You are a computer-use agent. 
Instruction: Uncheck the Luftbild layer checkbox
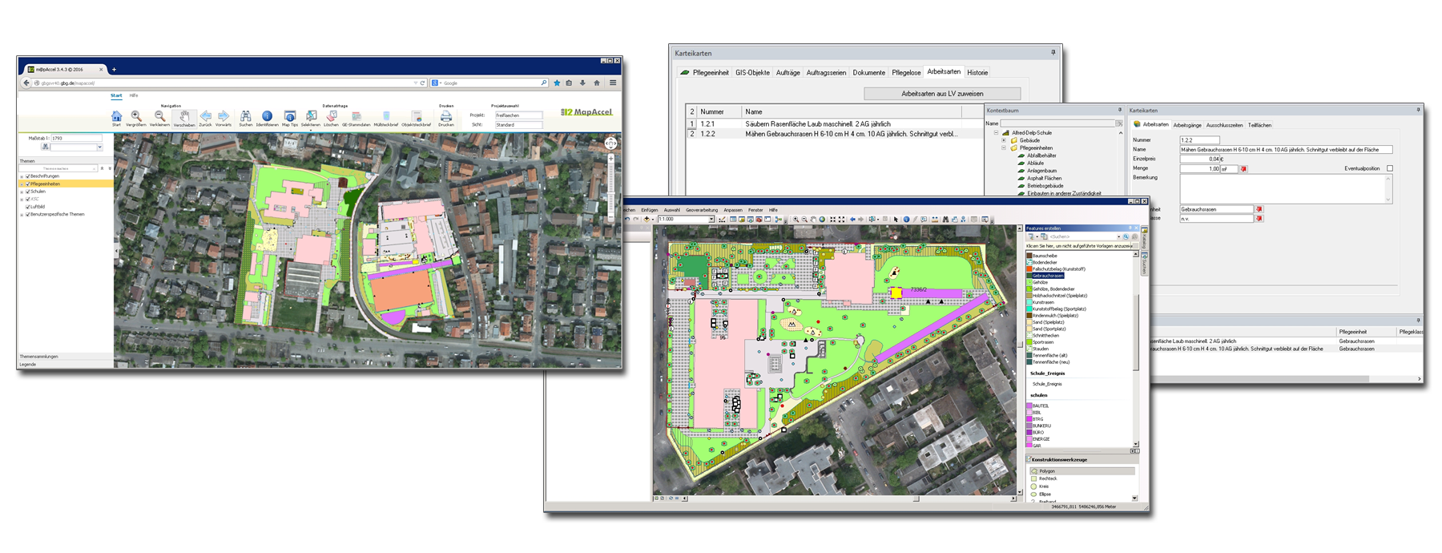(28, 207)
